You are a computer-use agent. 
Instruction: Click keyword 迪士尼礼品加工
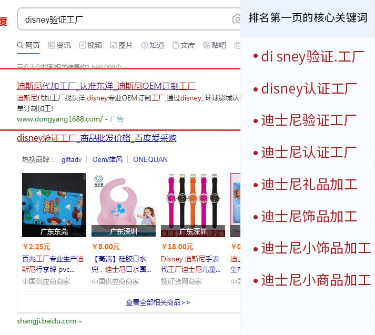coord(309,185)
